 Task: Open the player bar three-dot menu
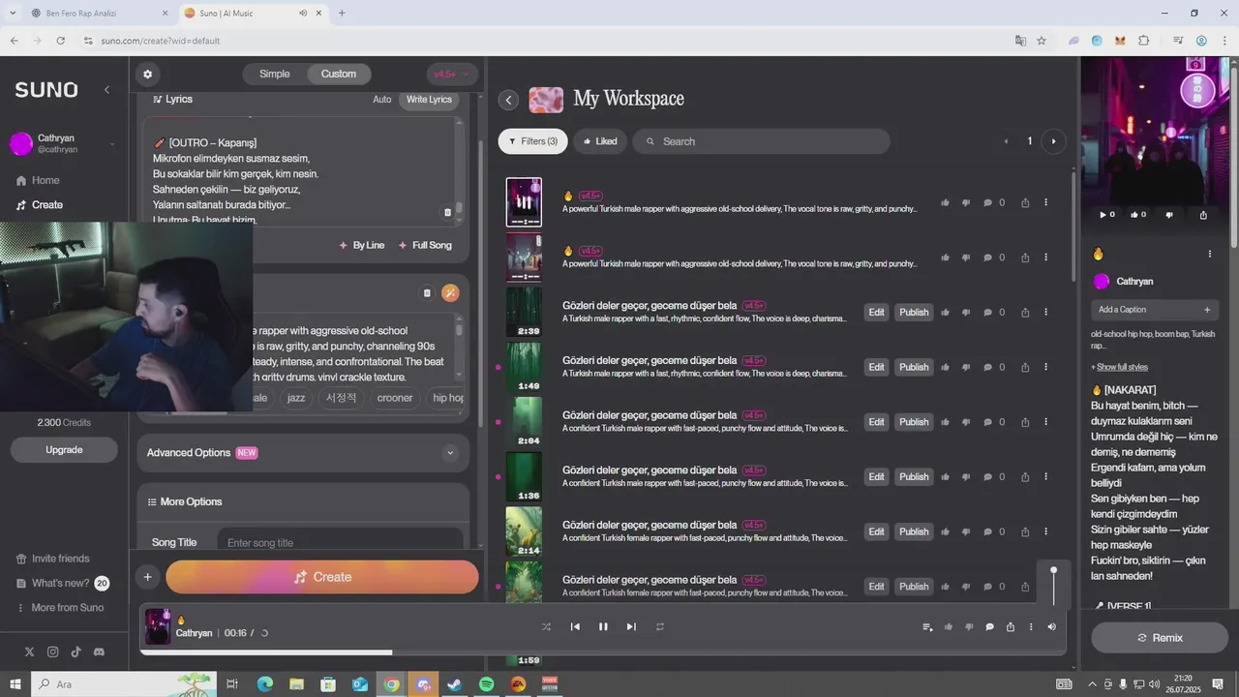1031,627
